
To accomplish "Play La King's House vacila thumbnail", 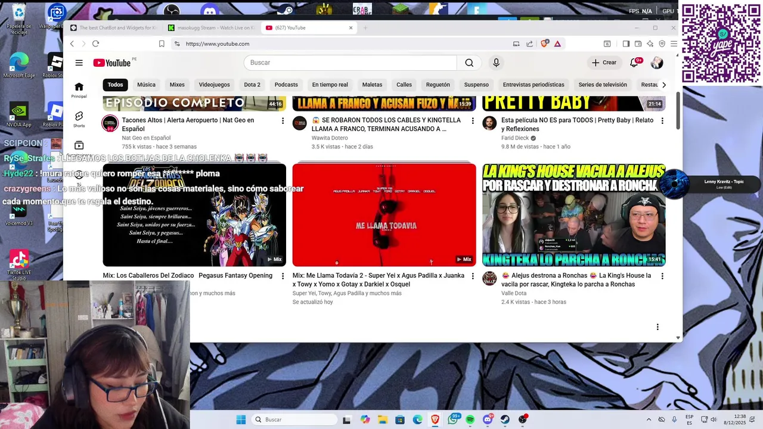I will [573, 215].
